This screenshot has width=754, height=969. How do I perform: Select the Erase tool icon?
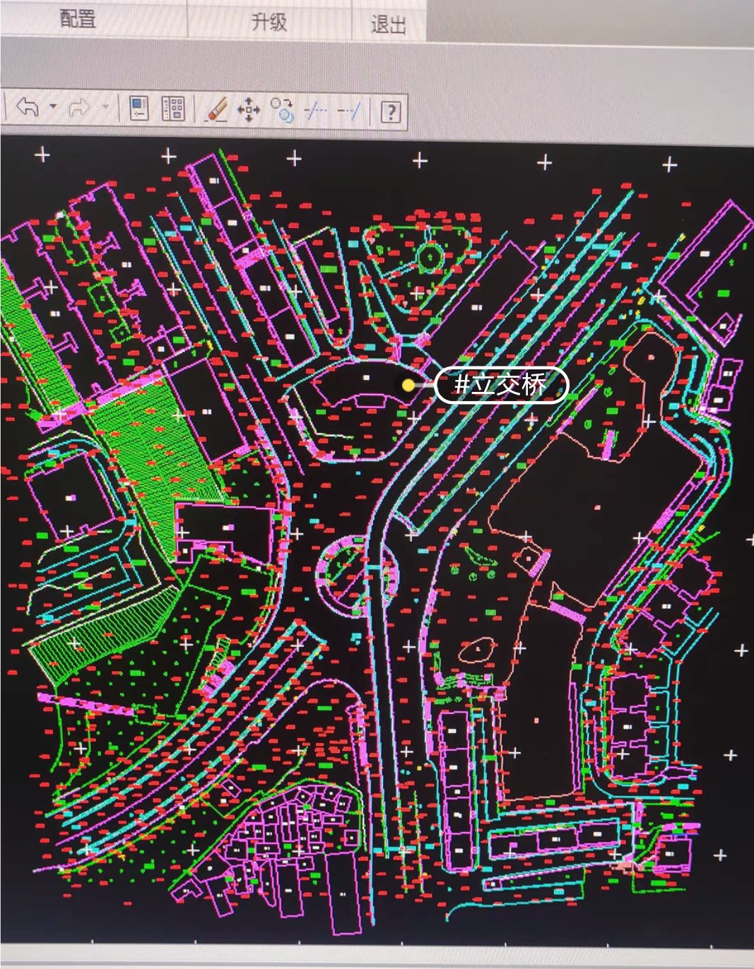click(x=217, y=109)
